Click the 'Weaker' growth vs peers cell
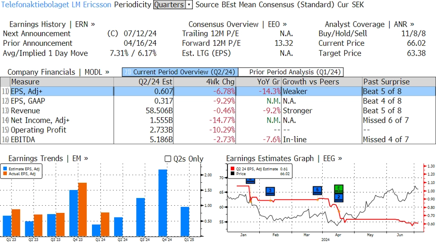The width and height of the screenshot is (436, 243). tap(295, 92)
